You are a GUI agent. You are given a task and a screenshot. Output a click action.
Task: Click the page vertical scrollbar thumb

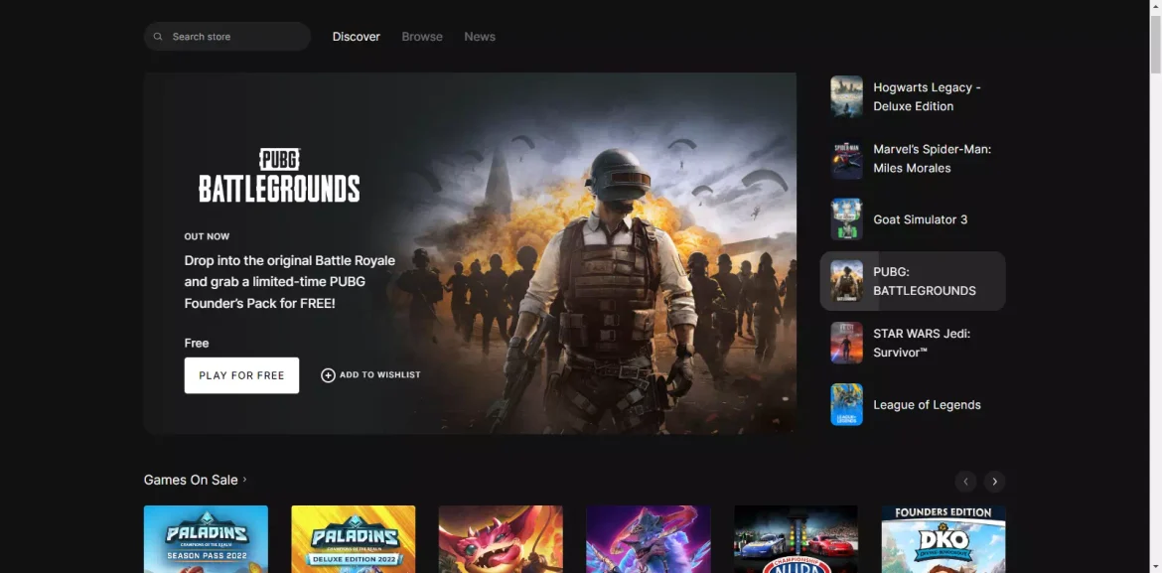click(x=1155, y=43)
